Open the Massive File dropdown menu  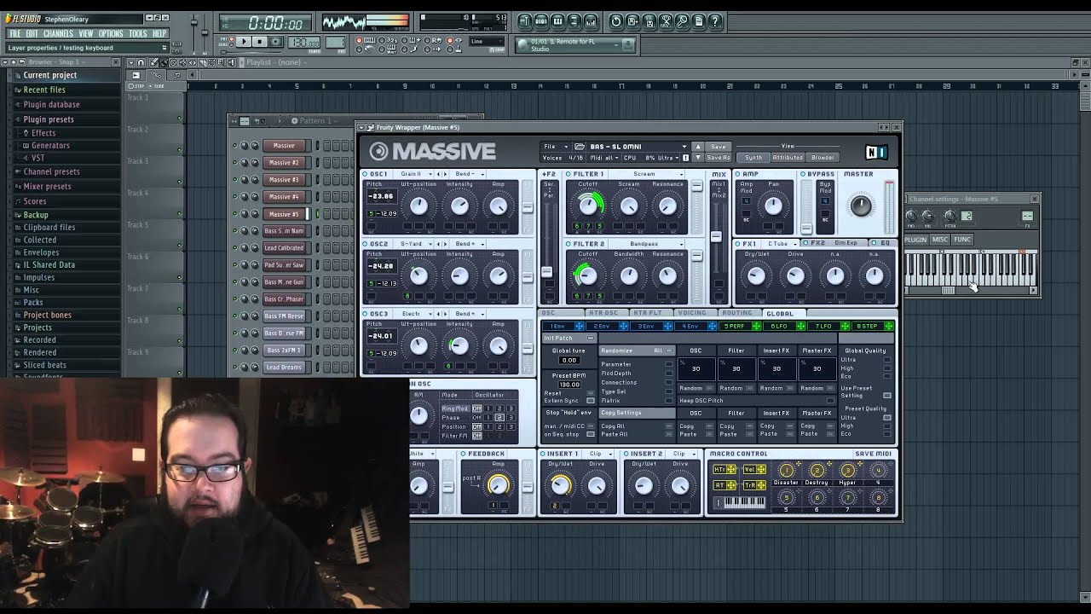tap(556, 147)
